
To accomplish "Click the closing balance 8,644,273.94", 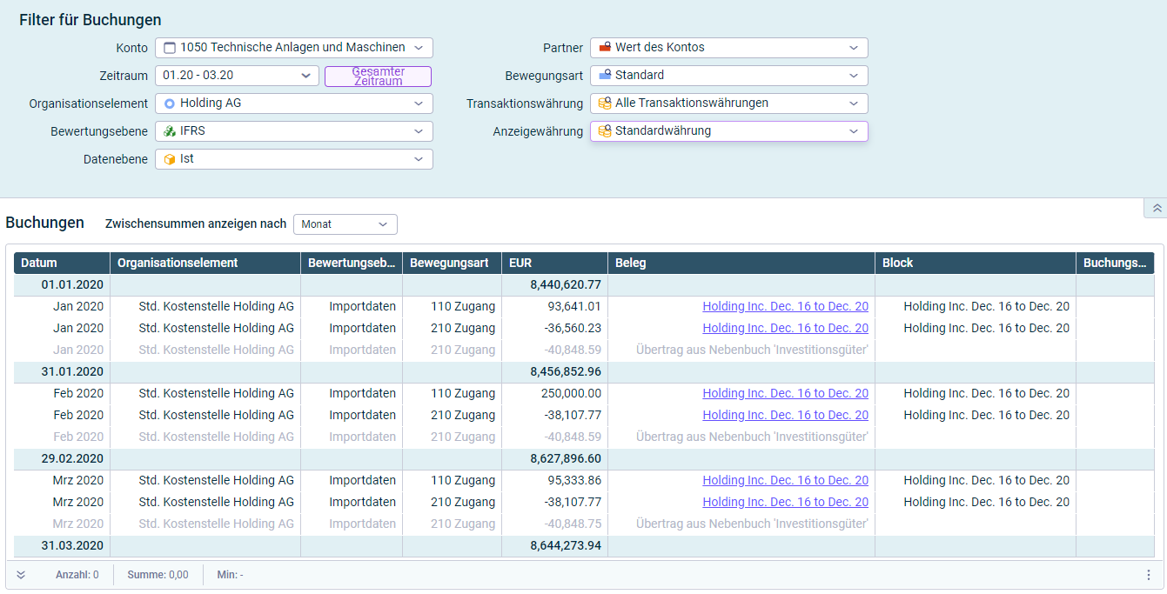I will (566, 545).
